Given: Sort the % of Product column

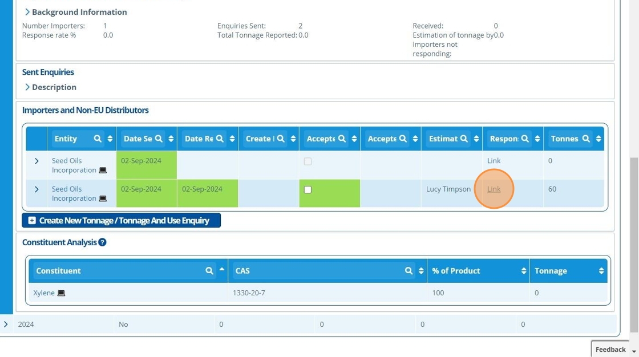Looking at the screenshot, I should (x=524, y=271).
